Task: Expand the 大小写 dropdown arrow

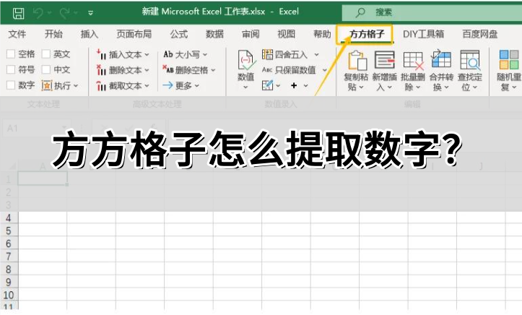Action: click(205, 55)
